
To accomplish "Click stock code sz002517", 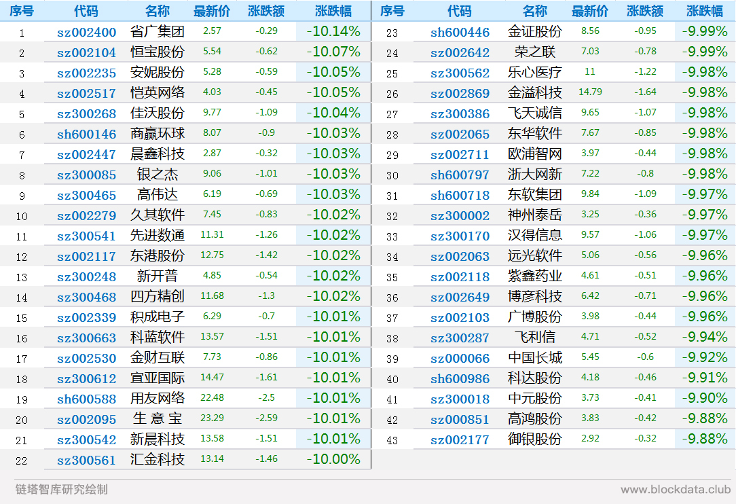I will pos(86,93).
